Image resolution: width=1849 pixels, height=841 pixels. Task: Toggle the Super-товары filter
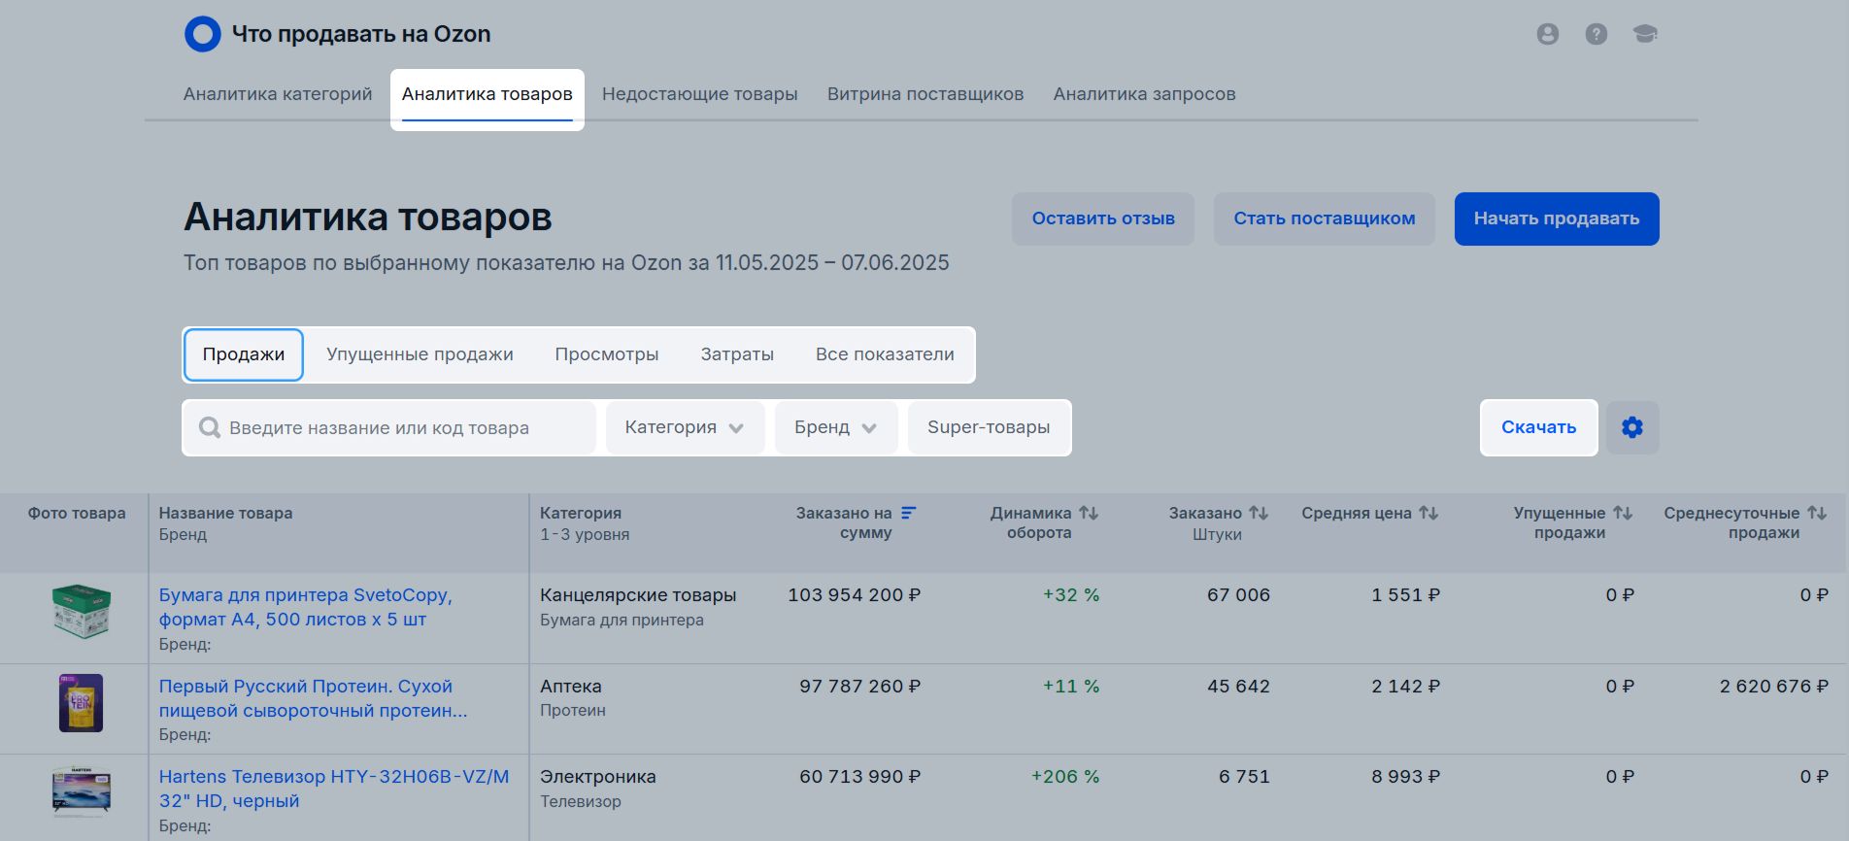coord(989,427)
